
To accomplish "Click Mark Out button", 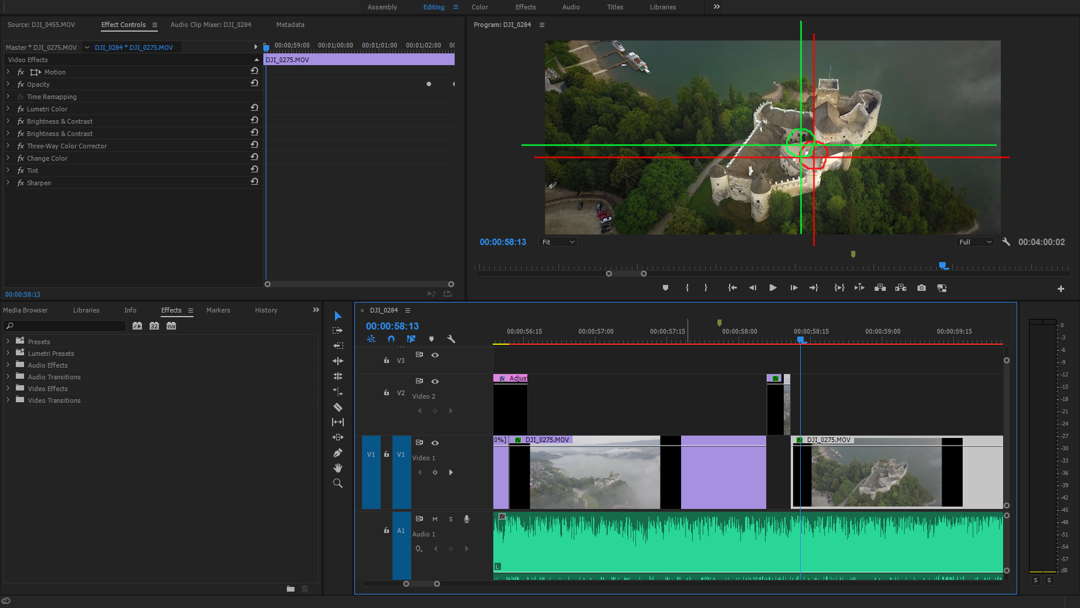I will tap(706, 288).
